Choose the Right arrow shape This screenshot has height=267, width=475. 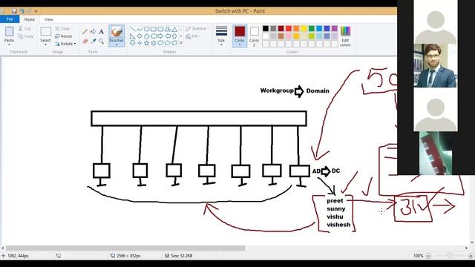(160, 36)
